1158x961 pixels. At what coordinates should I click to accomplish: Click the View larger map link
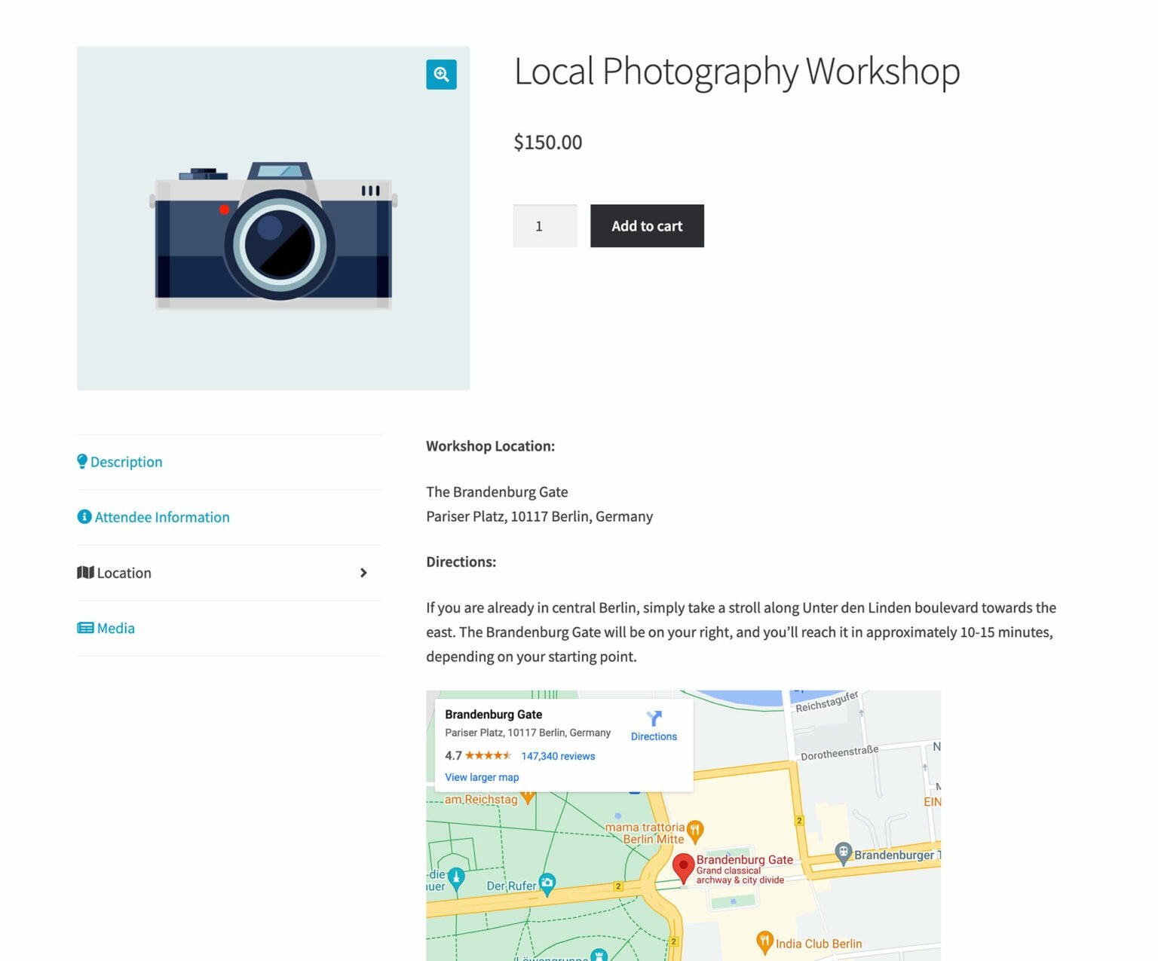coord(482,777)
